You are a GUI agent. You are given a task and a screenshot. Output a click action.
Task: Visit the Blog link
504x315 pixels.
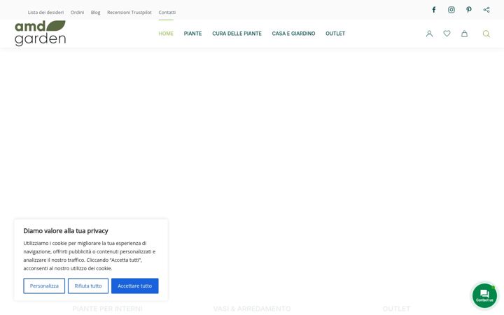tap(95, 12)
